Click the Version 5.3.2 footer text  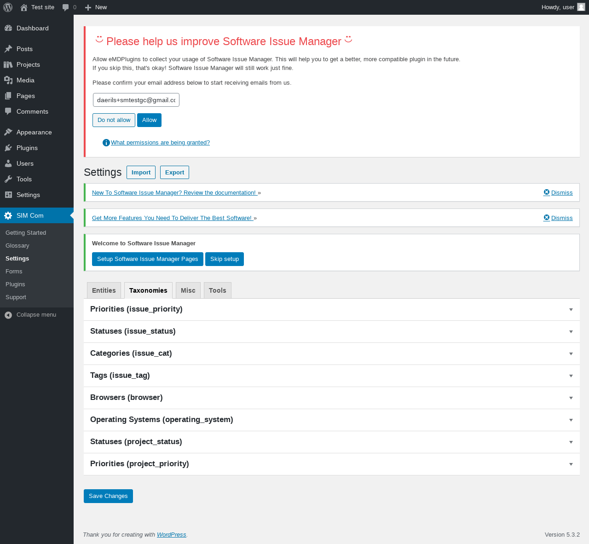pyautogui.click(x=562, y=535)
